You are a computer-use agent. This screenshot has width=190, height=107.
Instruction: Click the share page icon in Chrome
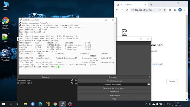coord(160,10)
